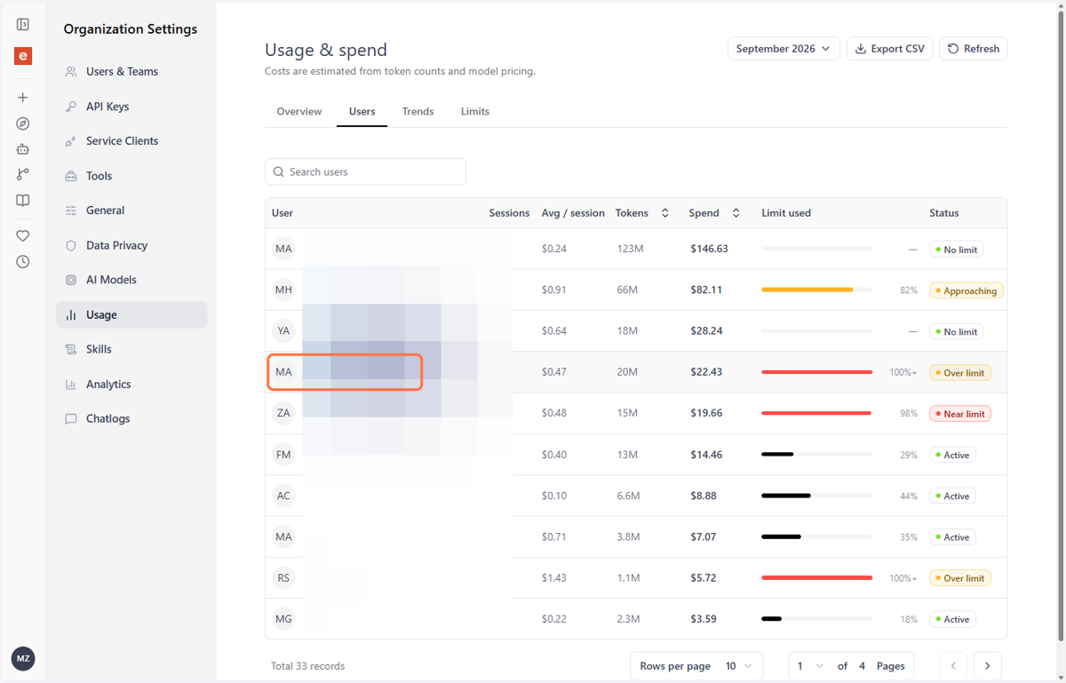The height and width of the screenshot is (683, 1066).
Task: Open the heart favorites icon
Action: pos(23,236)
